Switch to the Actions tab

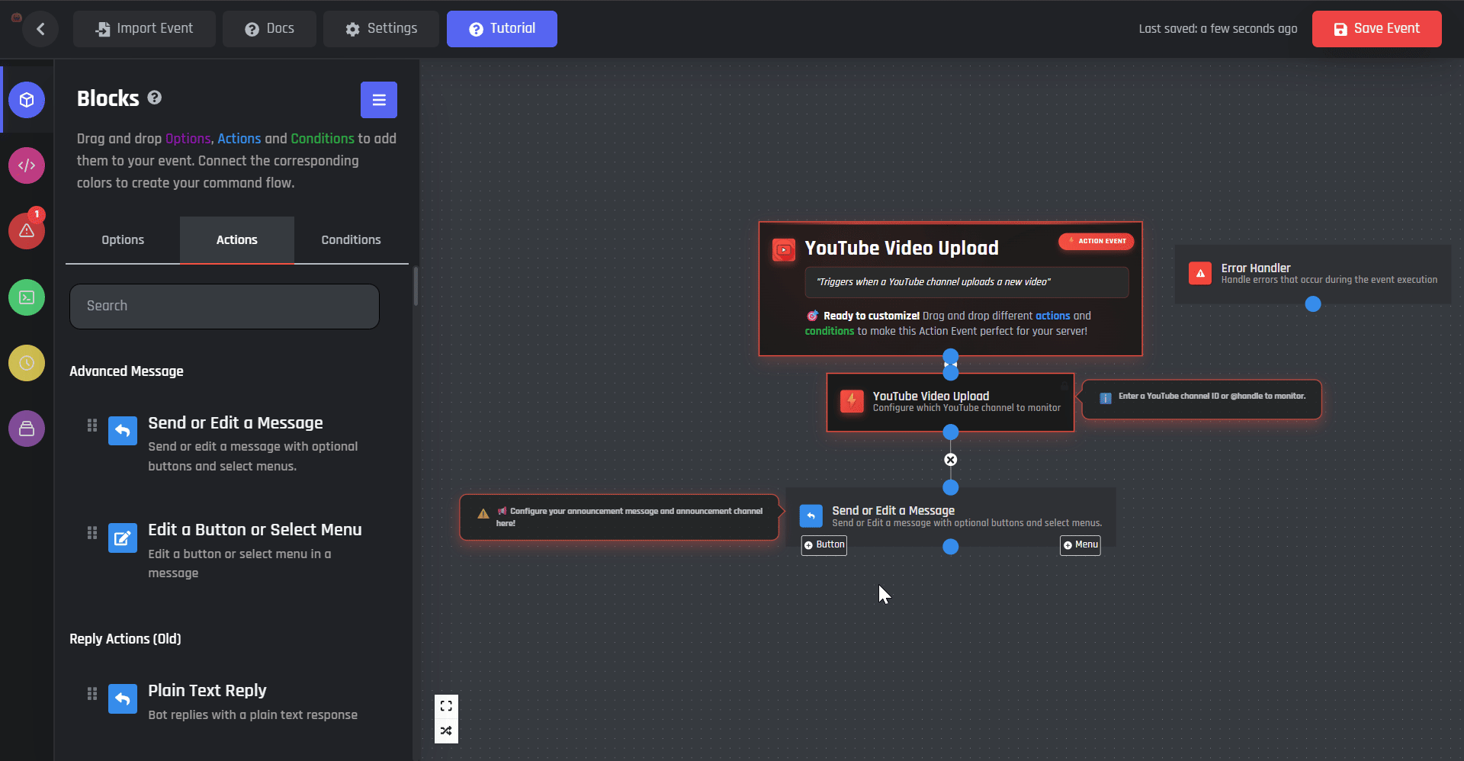coord(237,240)
